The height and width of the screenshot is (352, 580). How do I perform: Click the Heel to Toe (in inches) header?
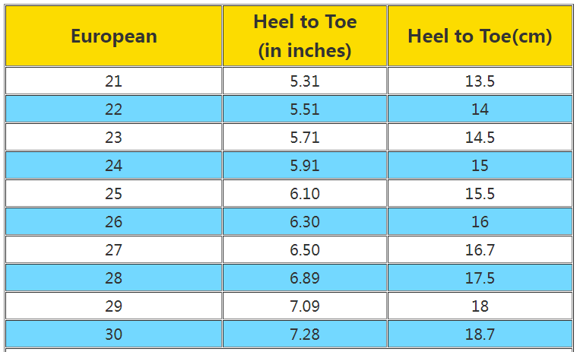[305, 36]
